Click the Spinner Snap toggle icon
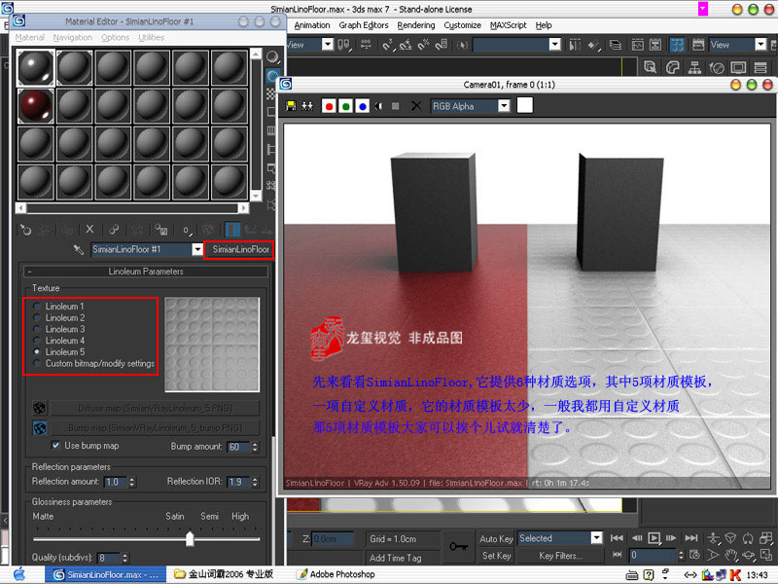Viewport: 778px width, 584px height. (442, 45)
